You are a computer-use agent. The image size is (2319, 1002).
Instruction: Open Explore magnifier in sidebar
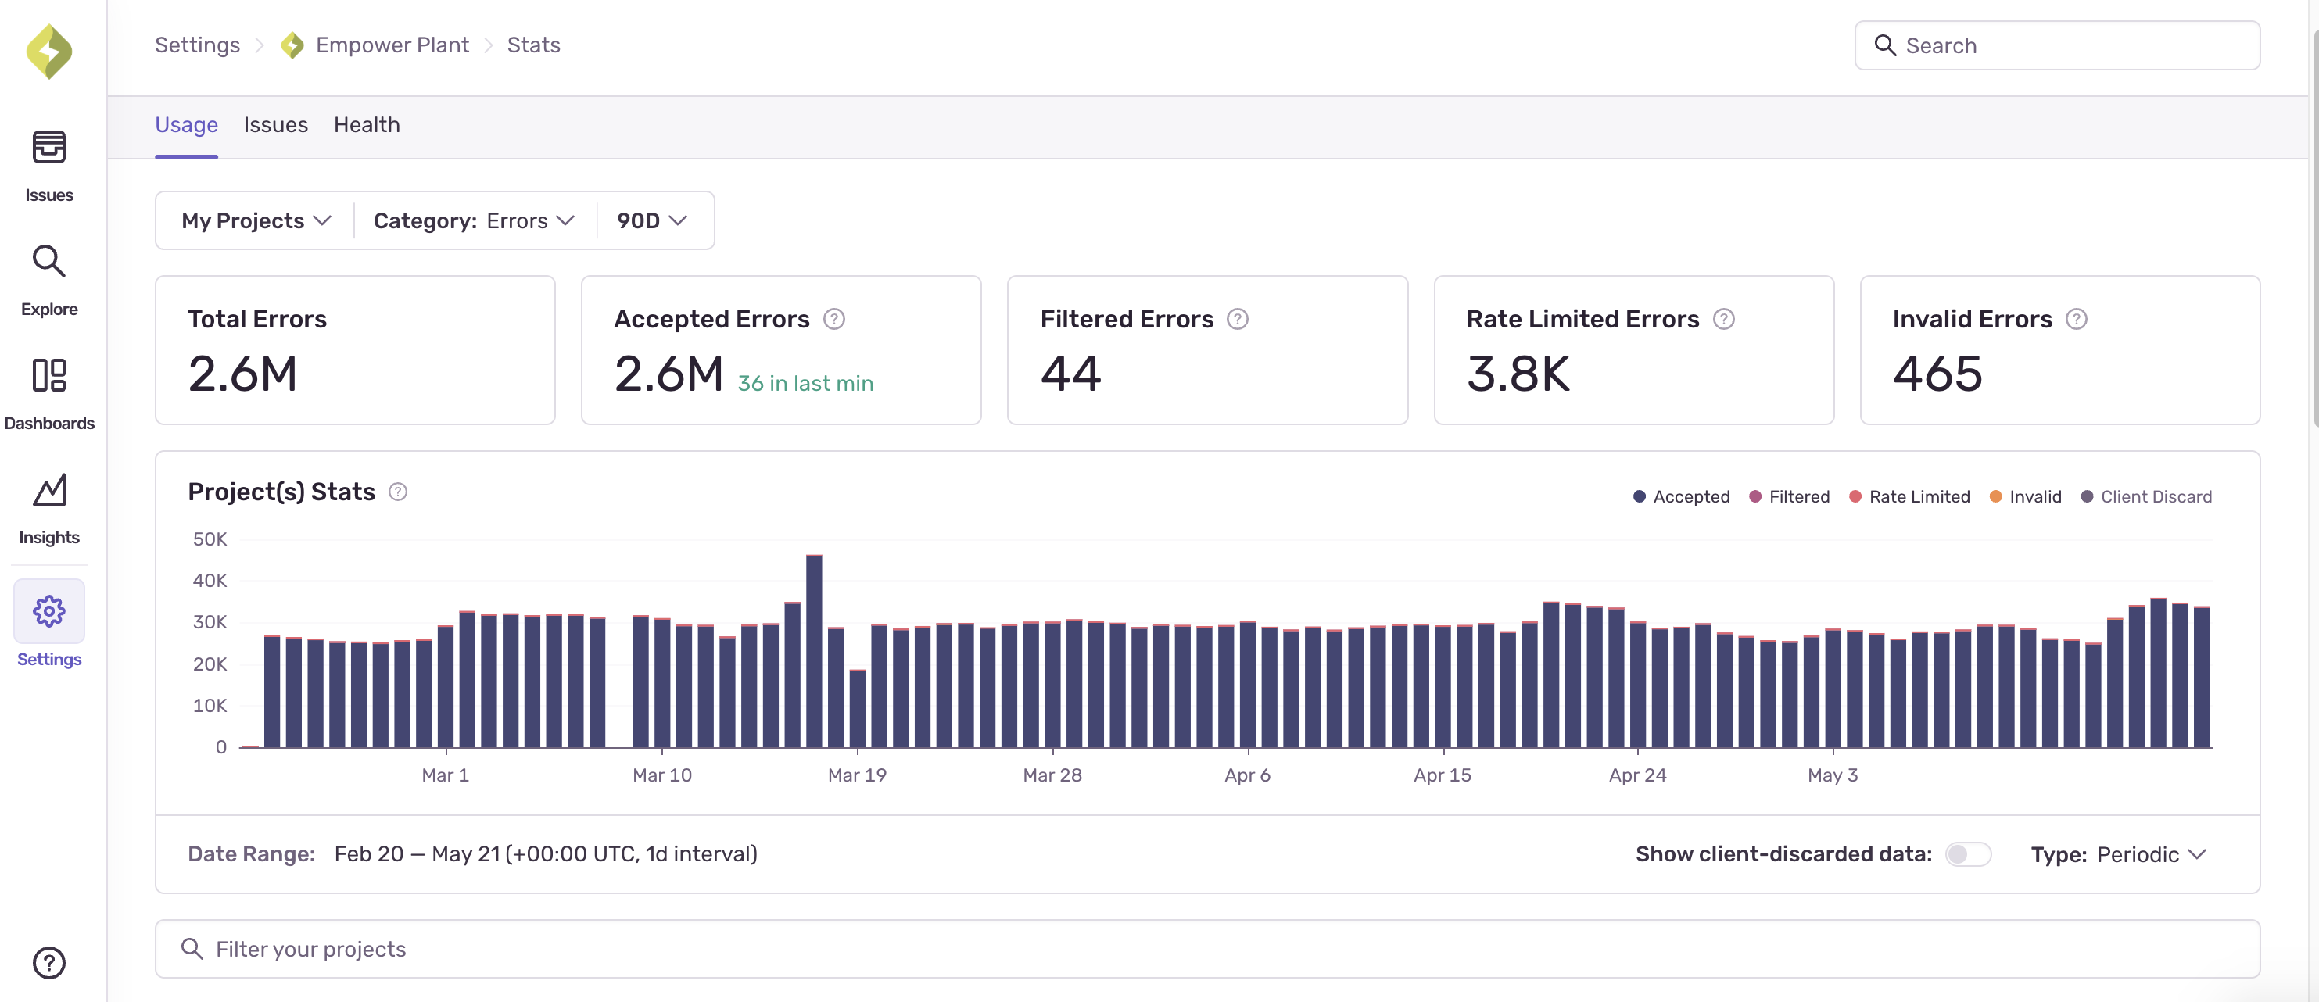(48, 262)
